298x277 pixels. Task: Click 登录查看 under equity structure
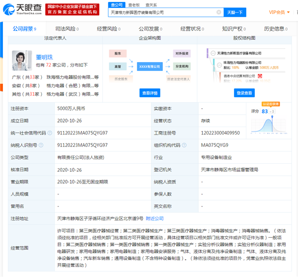244,93
